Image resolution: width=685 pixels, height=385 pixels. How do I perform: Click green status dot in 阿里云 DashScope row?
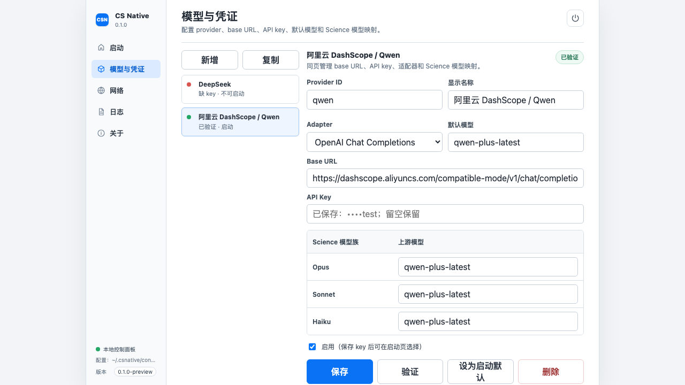click(x=189, y=117)
